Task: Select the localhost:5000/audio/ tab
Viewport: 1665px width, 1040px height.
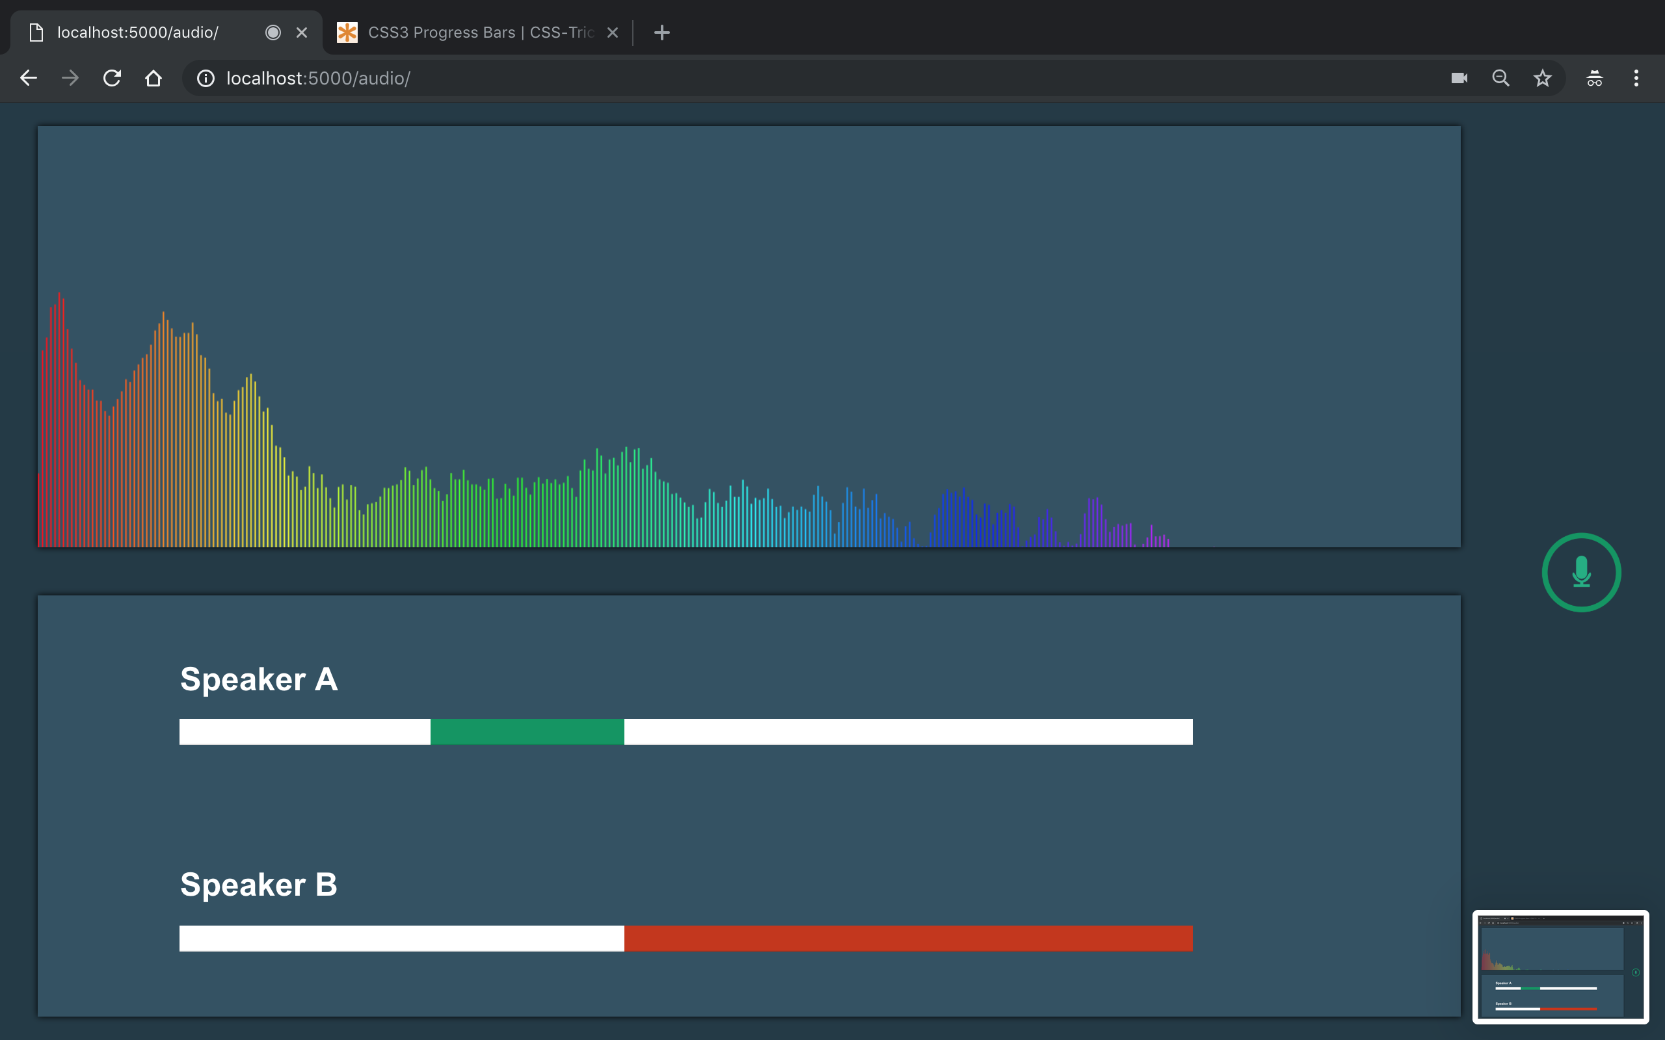Action: (x=138, y=32)
